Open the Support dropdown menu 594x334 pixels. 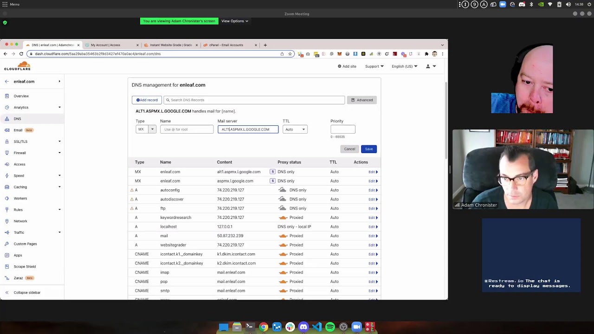click(374, 66)
